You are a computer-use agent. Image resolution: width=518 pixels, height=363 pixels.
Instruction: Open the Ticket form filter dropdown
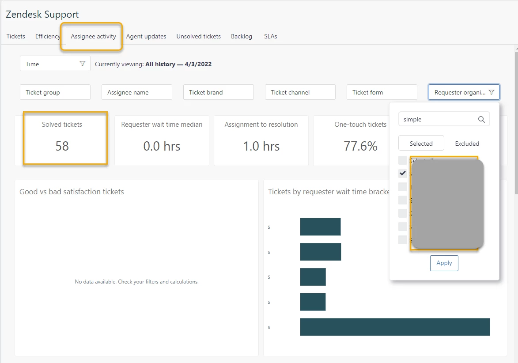(x=382, y=92)
